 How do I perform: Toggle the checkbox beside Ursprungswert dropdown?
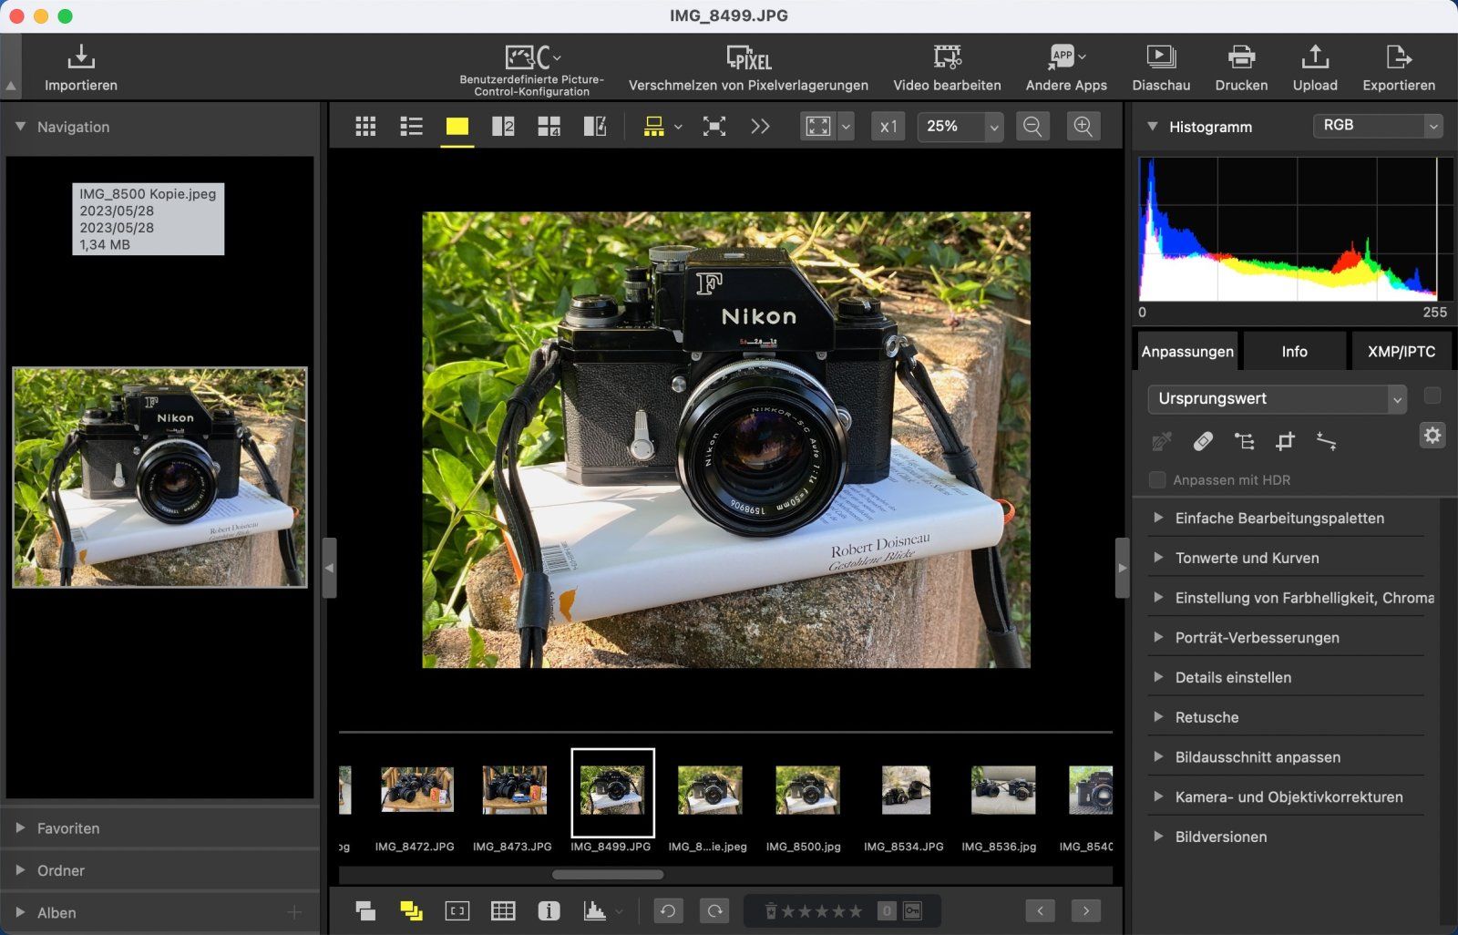click(1432, 396)
